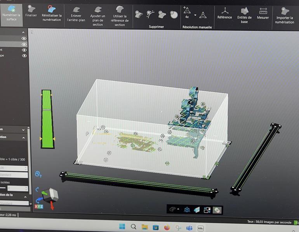Toggle visibility eye of first tree row

[x=24, y=38]
